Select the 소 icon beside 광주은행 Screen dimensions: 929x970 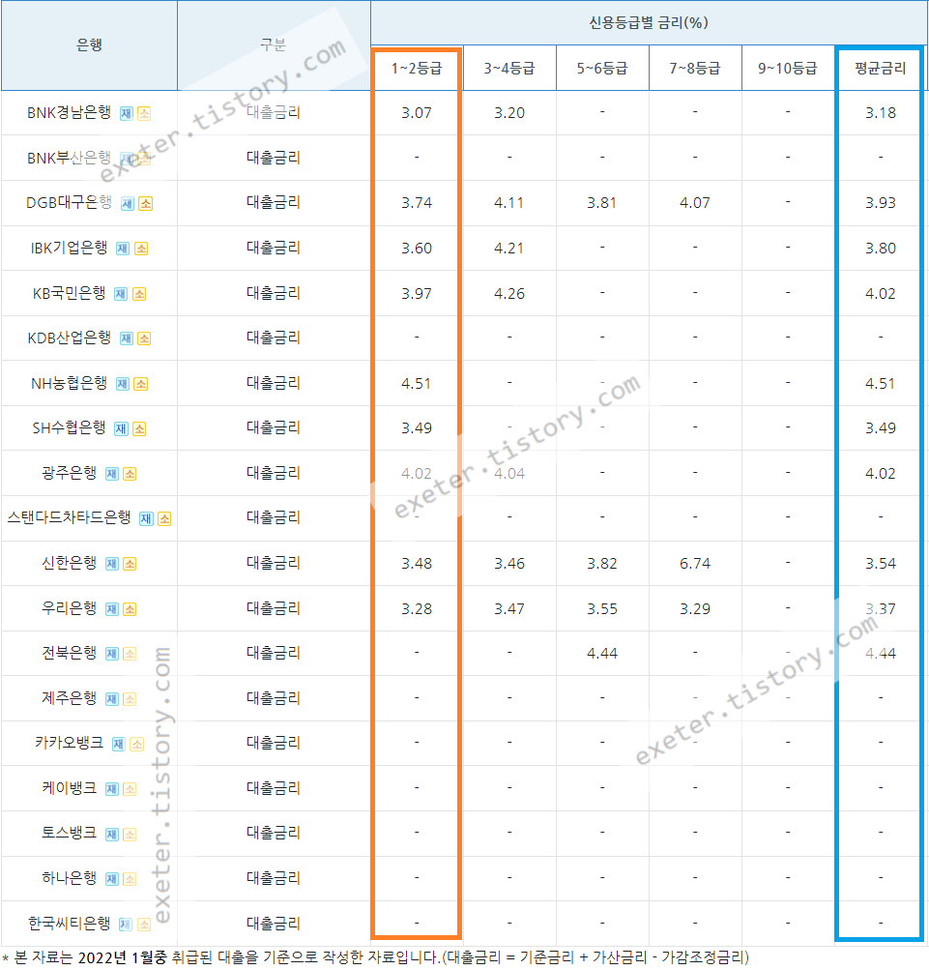point(130,474)
